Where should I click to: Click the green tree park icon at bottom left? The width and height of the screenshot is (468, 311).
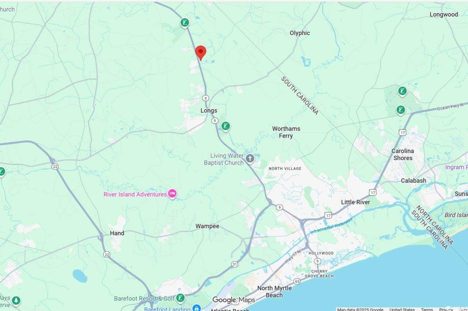(x=16, y=301)
